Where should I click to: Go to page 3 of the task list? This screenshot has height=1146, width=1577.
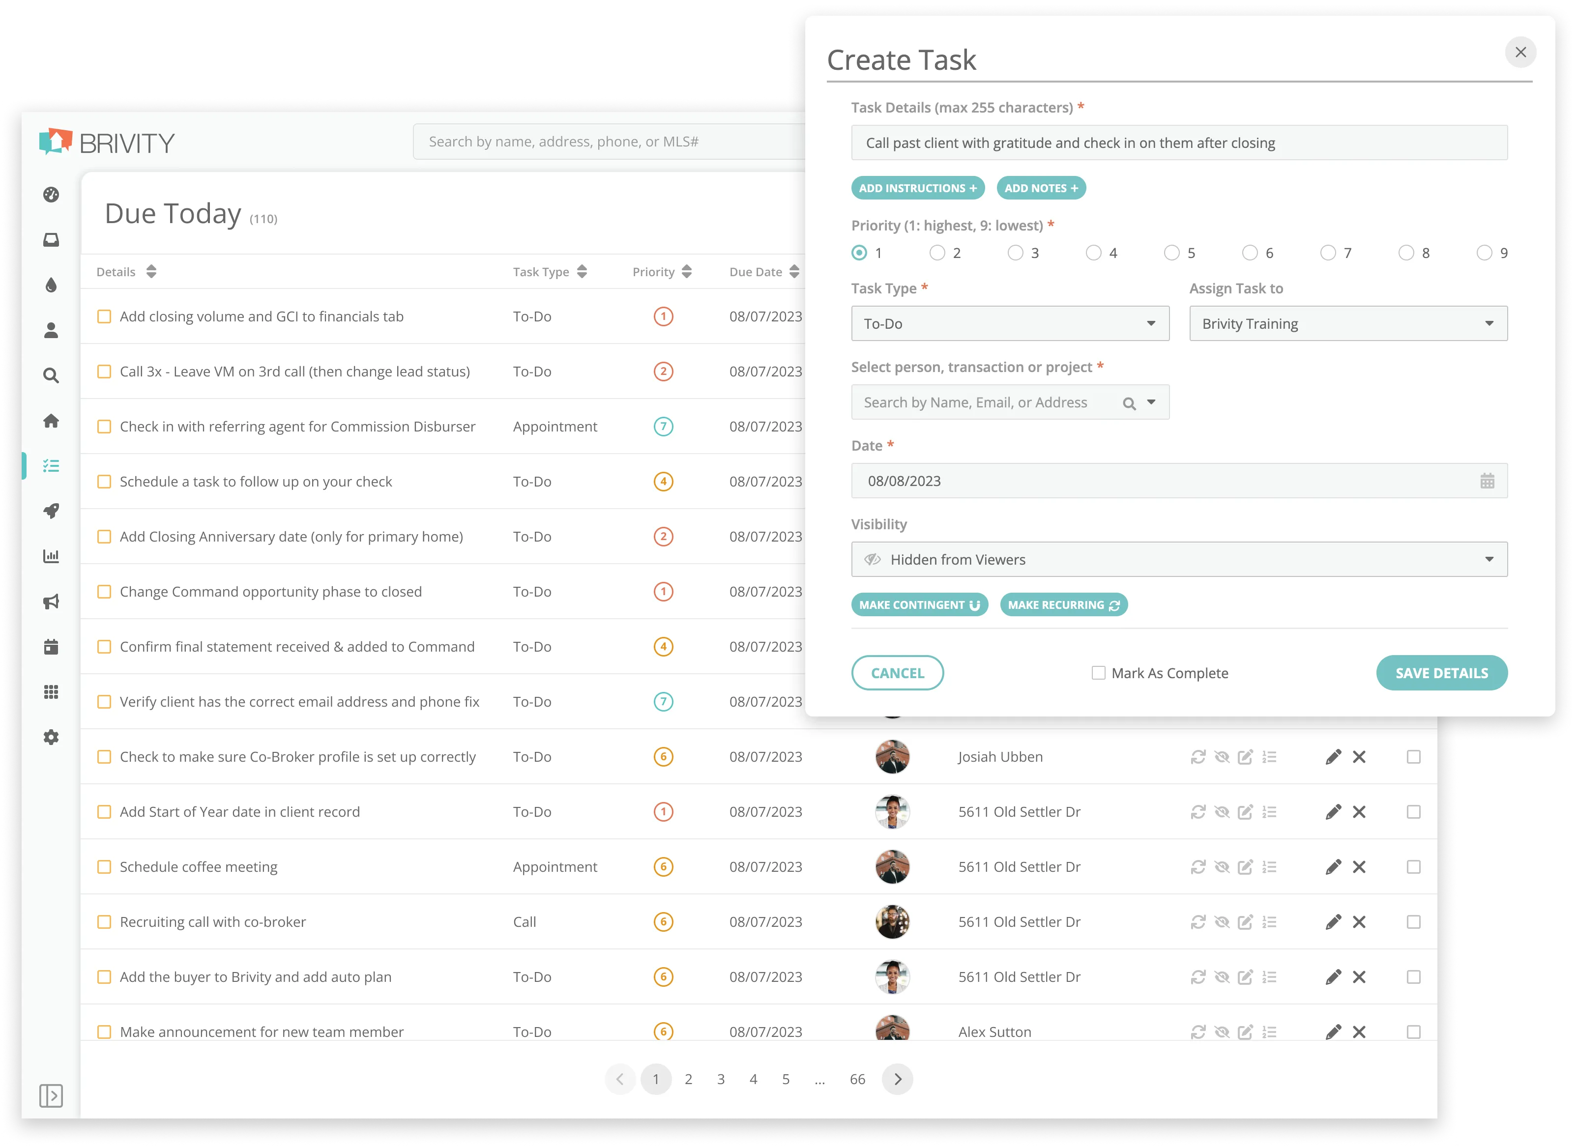(x=720, y=1079)
